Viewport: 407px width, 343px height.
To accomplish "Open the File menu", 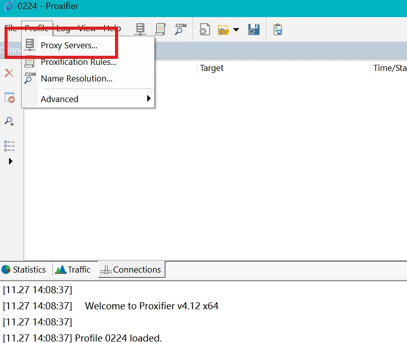I will 11,28.
